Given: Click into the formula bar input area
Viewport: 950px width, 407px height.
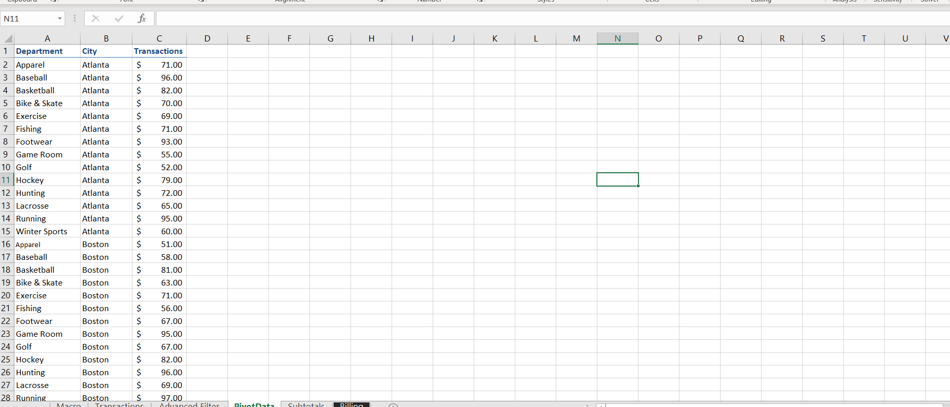Looking at the screenshot, I should (x=552, y=18).
